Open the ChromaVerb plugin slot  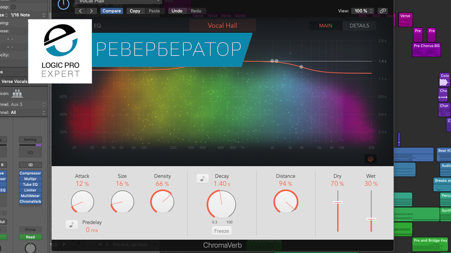pos(30,201)
